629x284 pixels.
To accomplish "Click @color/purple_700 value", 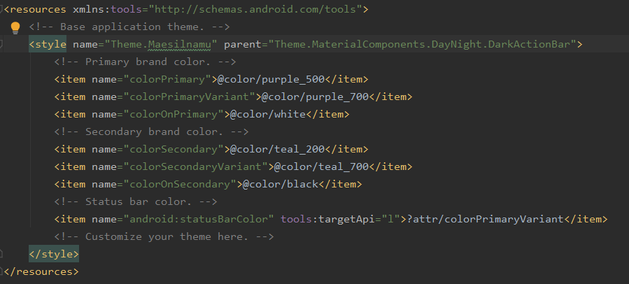I will pyautogui.click(x=315, y=97).
